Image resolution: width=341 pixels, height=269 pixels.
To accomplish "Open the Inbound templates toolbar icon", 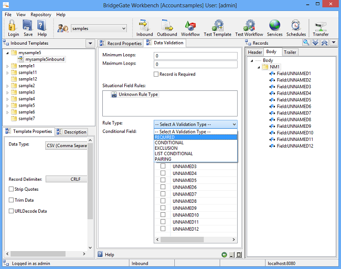I will pyautogui.click(x=144, y=26).
